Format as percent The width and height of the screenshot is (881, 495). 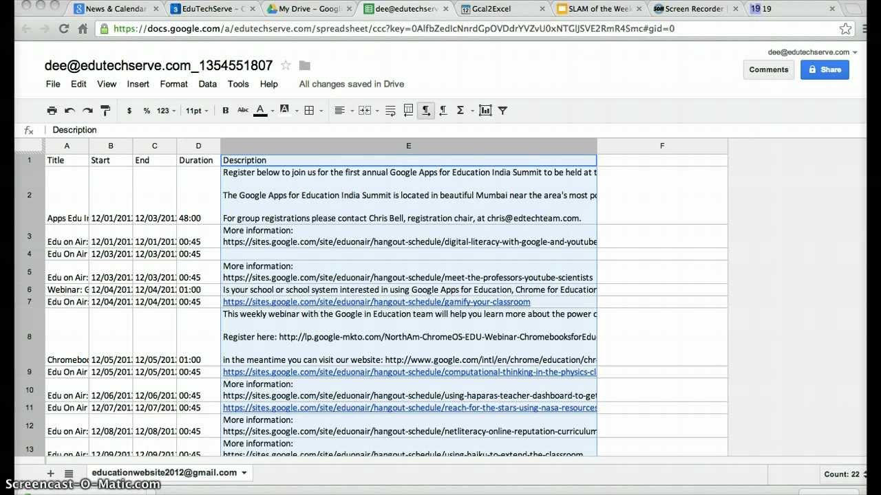coord(147,111)
